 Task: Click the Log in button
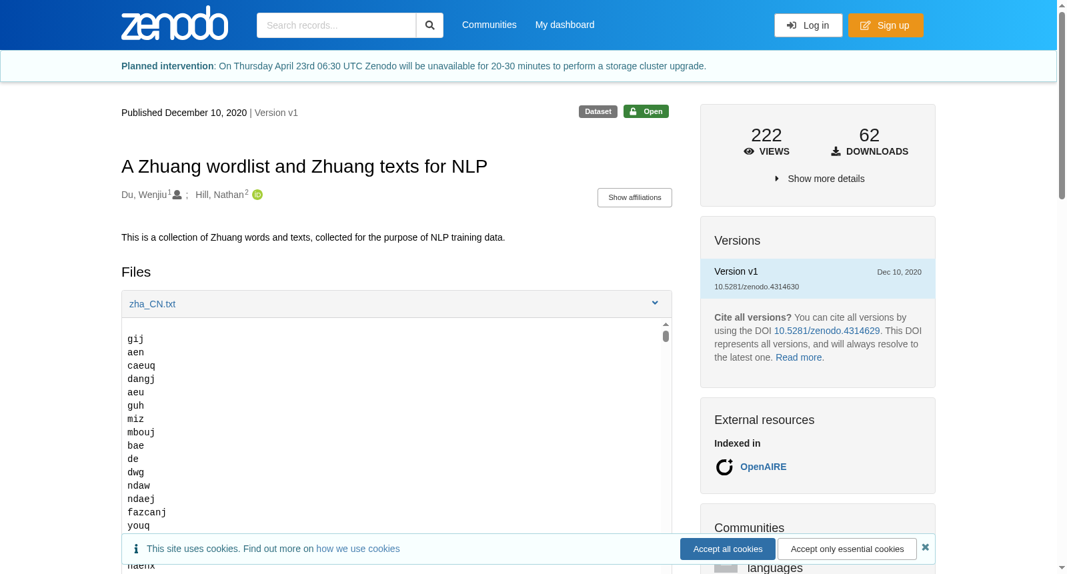pyautogui.click(x=808, y=25)
